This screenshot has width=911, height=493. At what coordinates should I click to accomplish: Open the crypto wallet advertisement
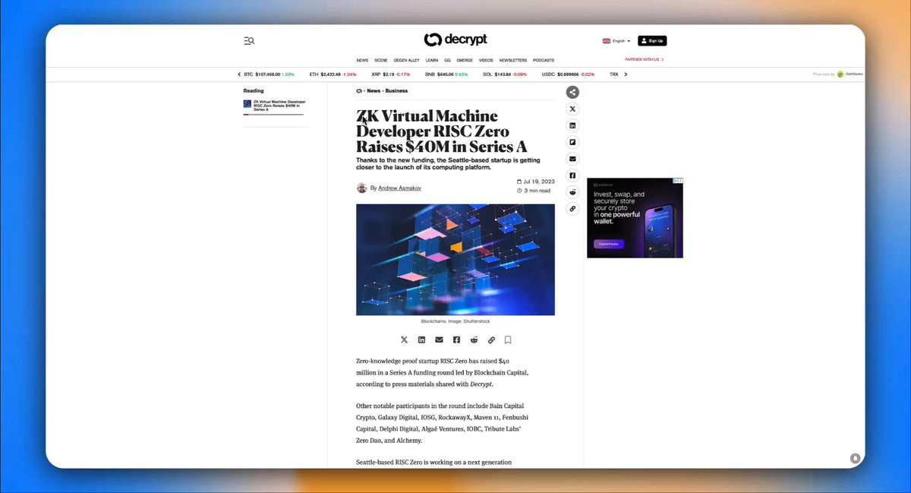(635, 218)
